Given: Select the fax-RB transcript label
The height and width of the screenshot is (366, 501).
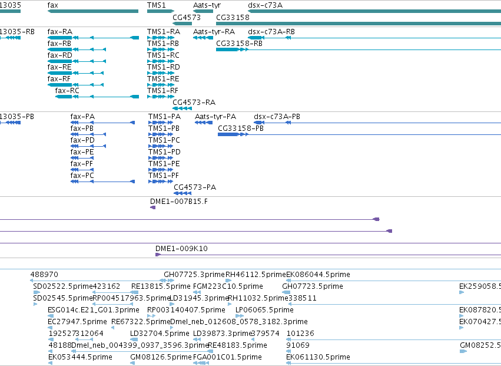Looking at the screenshot, I should tap(59, 44).
